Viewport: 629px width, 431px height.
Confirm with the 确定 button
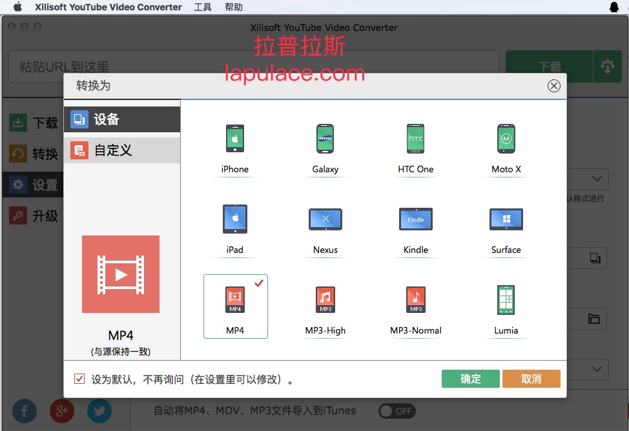point(471,379)
